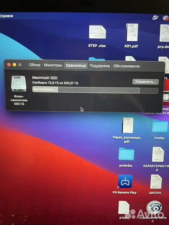Open the Обслуживание tab
The image size is (169, 225).
(126, 66)
